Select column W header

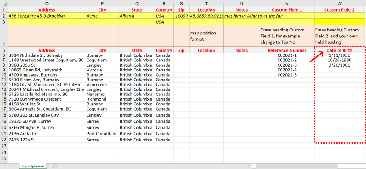tap(339, 3)
